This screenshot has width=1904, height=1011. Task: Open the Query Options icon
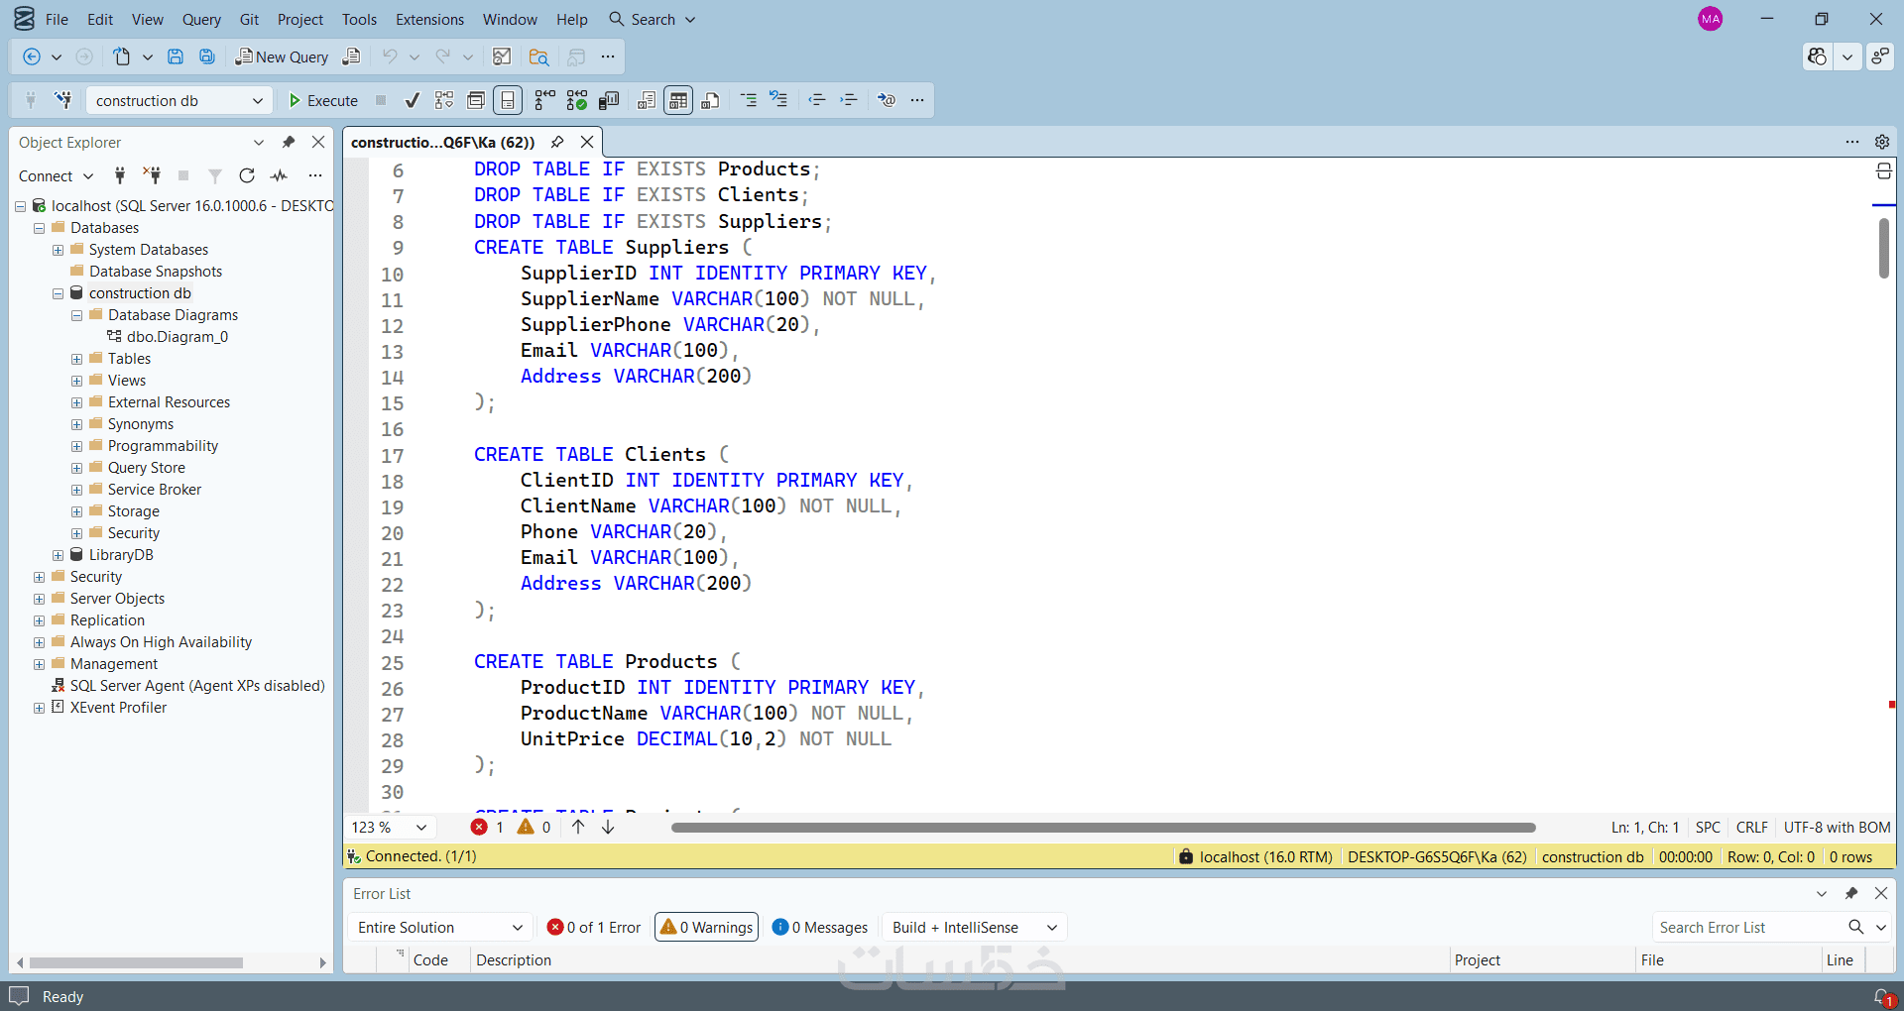(476, 100)
